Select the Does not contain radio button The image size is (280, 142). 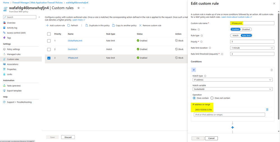coord(212,98)
